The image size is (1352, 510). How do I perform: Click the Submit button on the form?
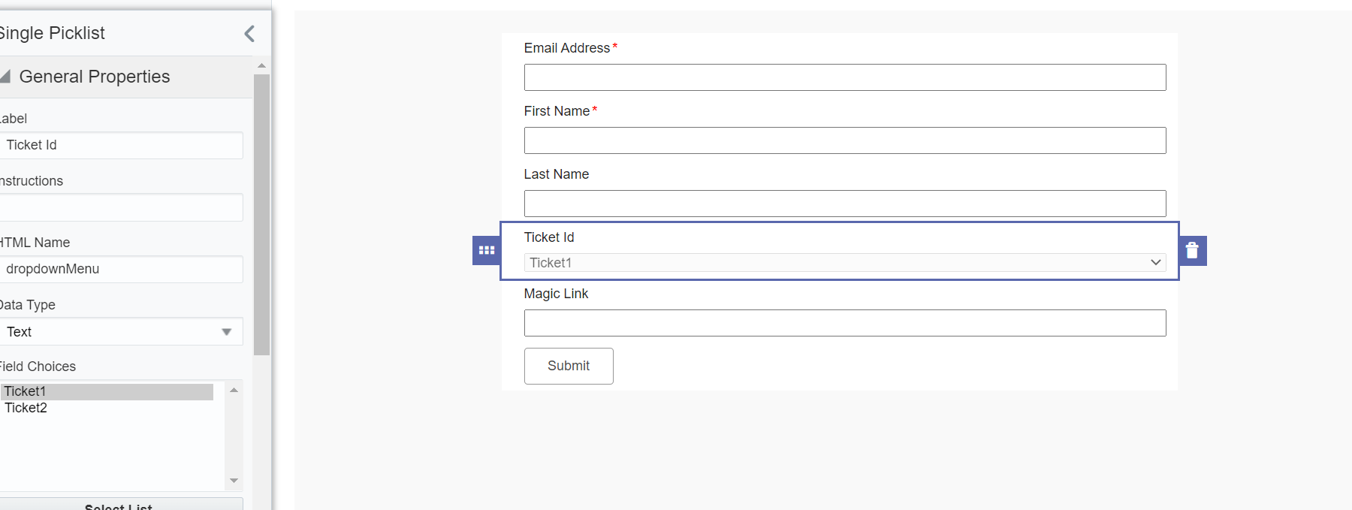tap(569, 366)
